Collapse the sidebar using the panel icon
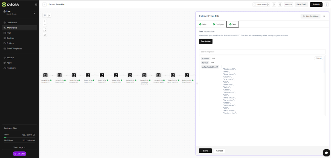The height and width of the screenshot is (158, 331). point(36,5)
